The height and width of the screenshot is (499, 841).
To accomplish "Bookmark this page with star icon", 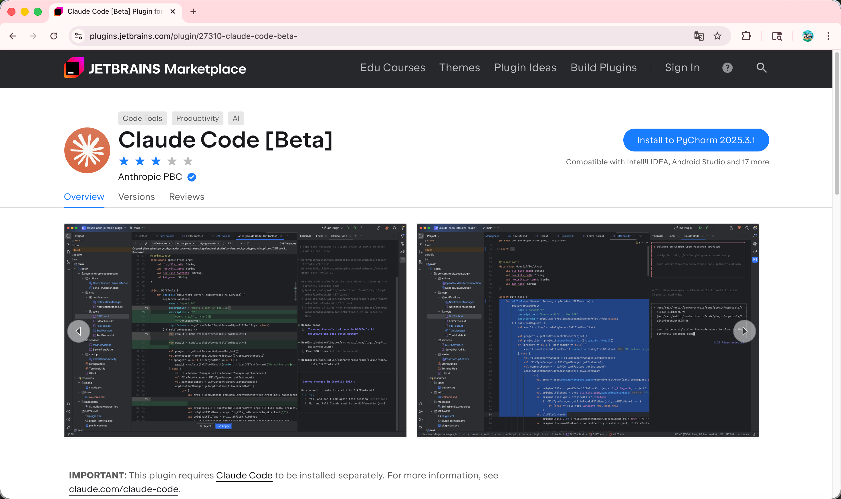I will pos(717,36).
